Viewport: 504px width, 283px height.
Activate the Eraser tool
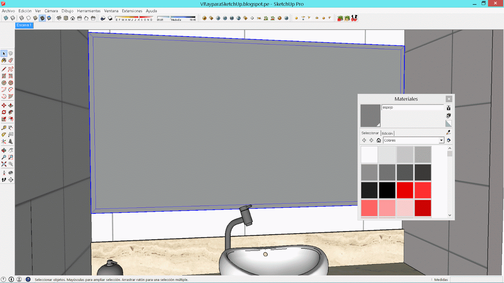coord(11,60)
